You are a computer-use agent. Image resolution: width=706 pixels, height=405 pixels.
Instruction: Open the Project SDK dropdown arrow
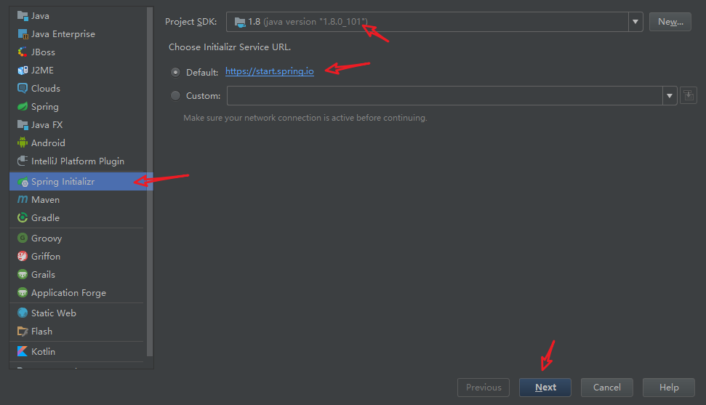coord(635,22)
